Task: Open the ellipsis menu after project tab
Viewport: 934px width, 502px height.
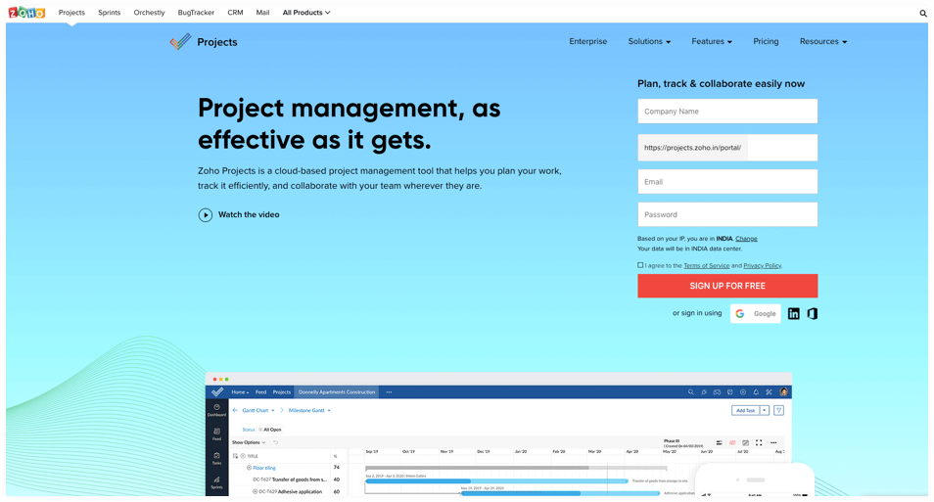Action: tap(389, 392)
